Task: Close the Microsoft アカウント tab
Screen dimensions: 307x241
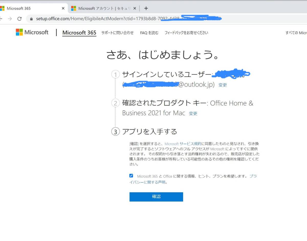Action: coord(135,8)
